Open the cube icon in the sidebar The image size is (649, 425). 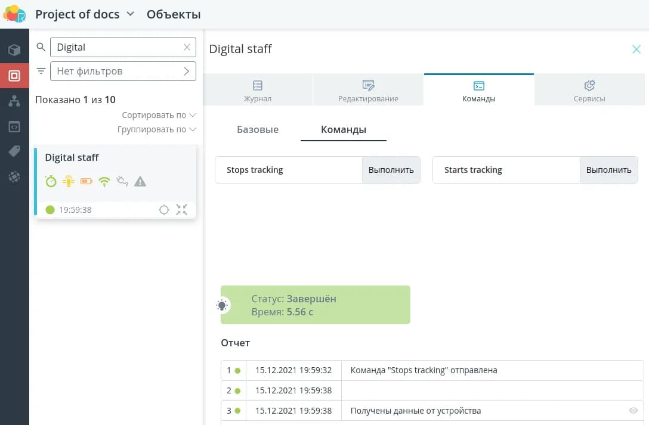point(14,50)
